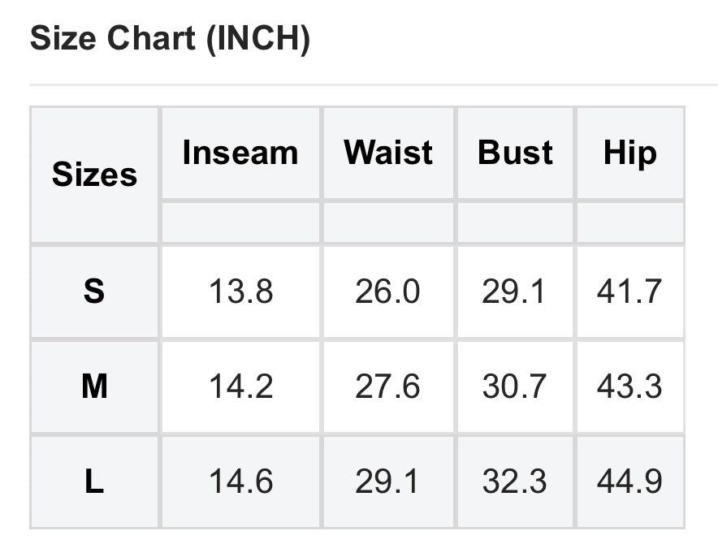Click the 14.6 inseam value
The width and height of the screenshot is (718, 557).
point(241,482)
